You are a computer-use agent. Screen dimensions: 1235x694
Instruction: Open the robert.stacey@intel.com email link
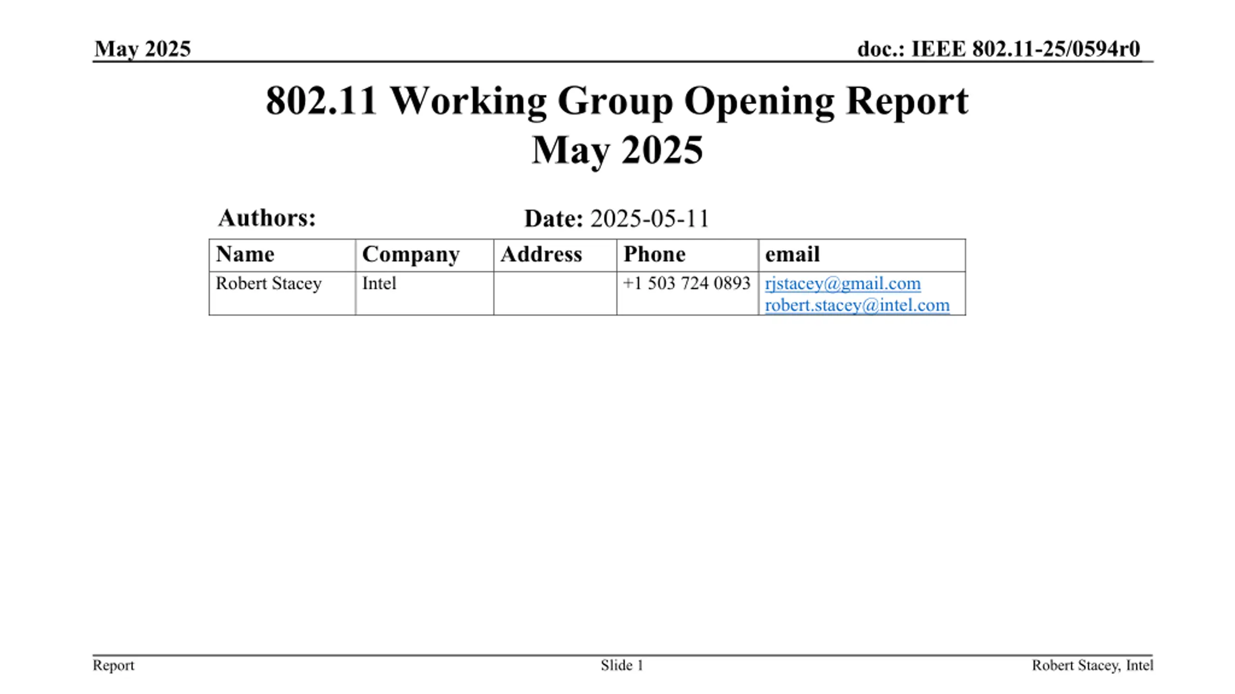[x=857, y=305]
